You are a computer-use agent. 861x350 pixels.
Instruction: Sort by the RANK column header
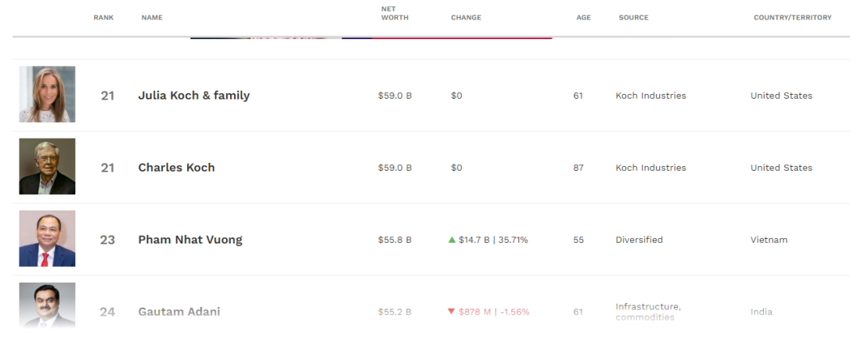click(103, 17)
